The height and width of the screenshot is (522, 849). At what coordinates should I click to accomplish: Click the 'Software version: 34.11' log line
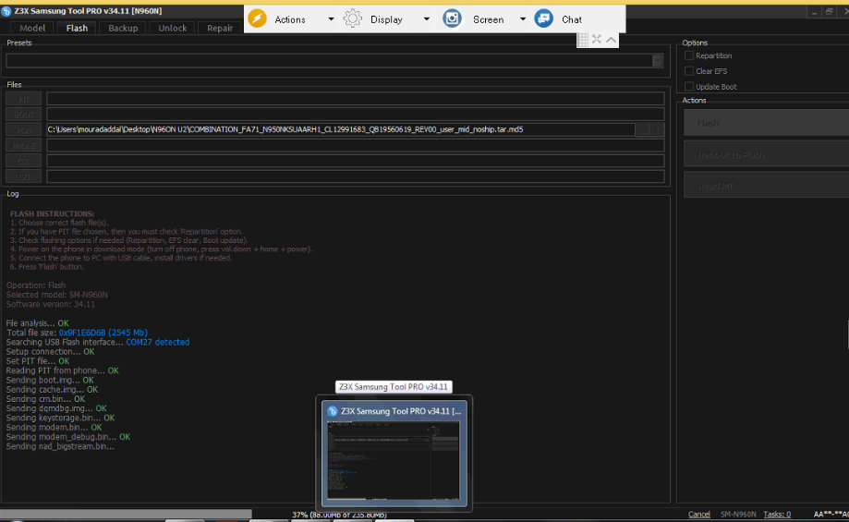pos(51,304)
